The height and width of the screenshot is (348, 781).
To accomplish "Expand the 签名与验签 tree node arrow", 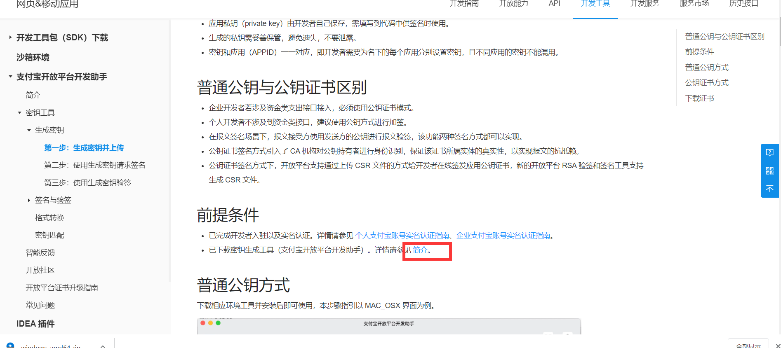I will 29,200.
